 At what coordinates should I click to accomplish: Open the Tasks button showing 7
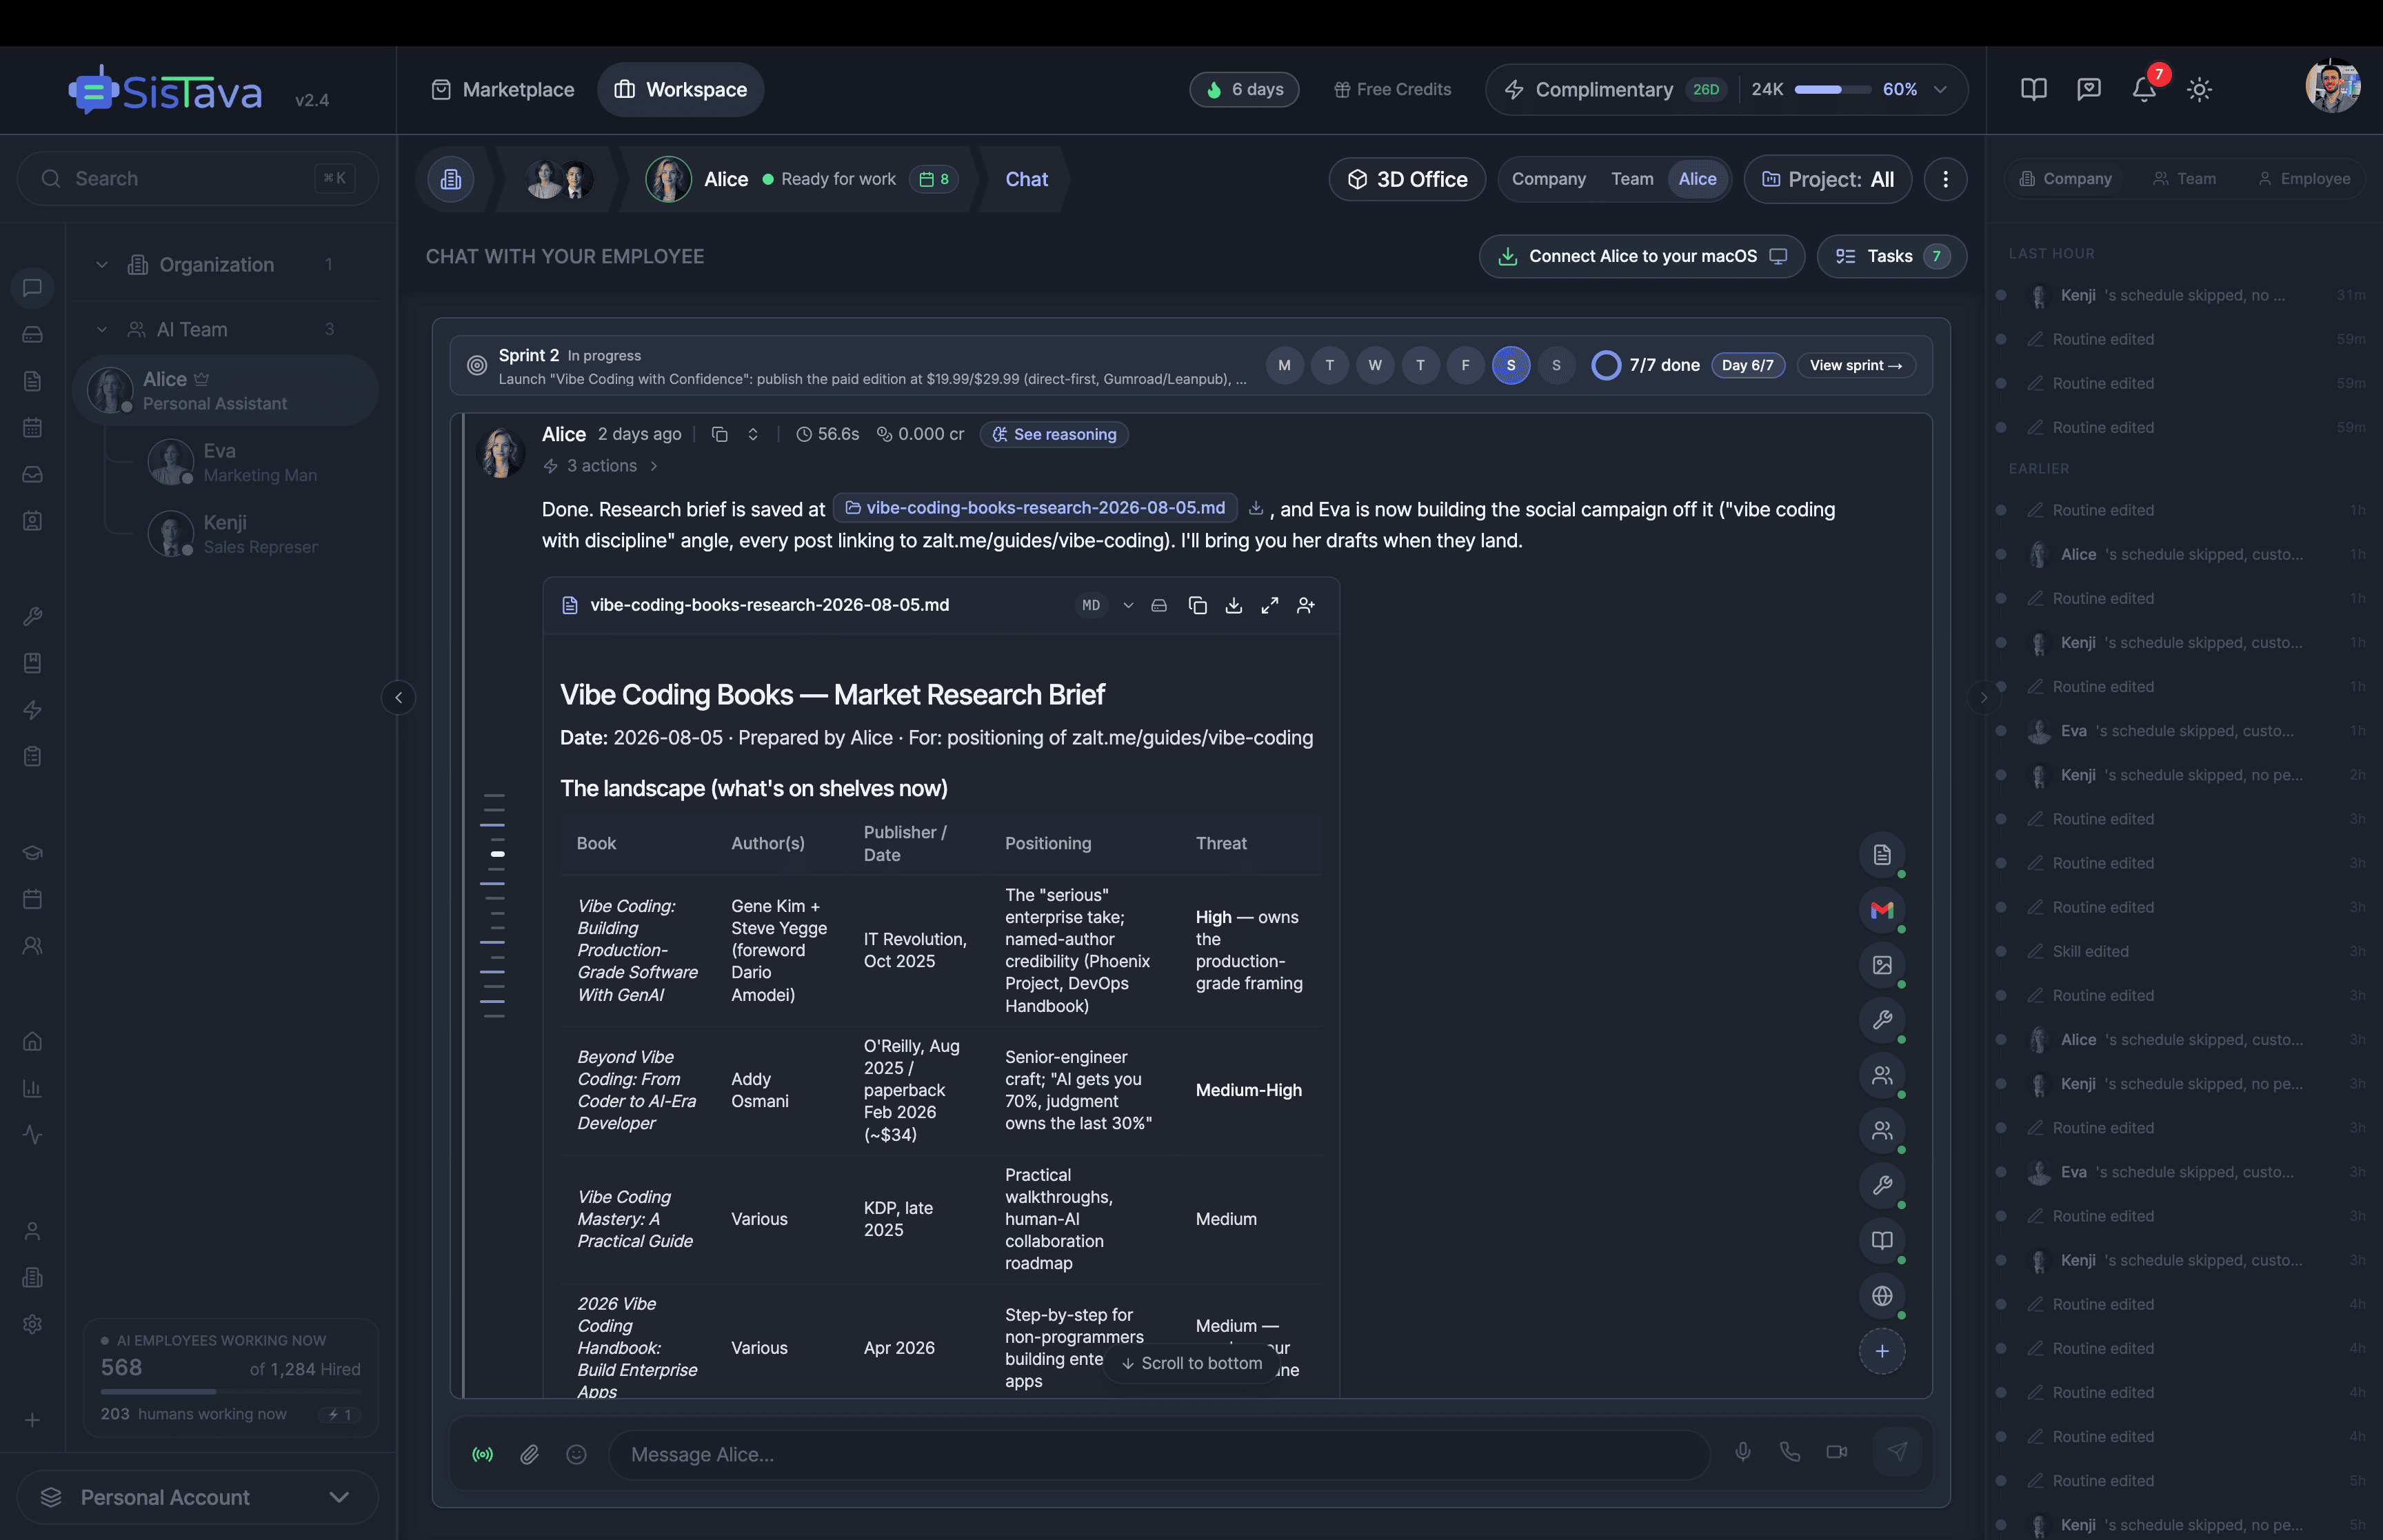(1891, 256)
